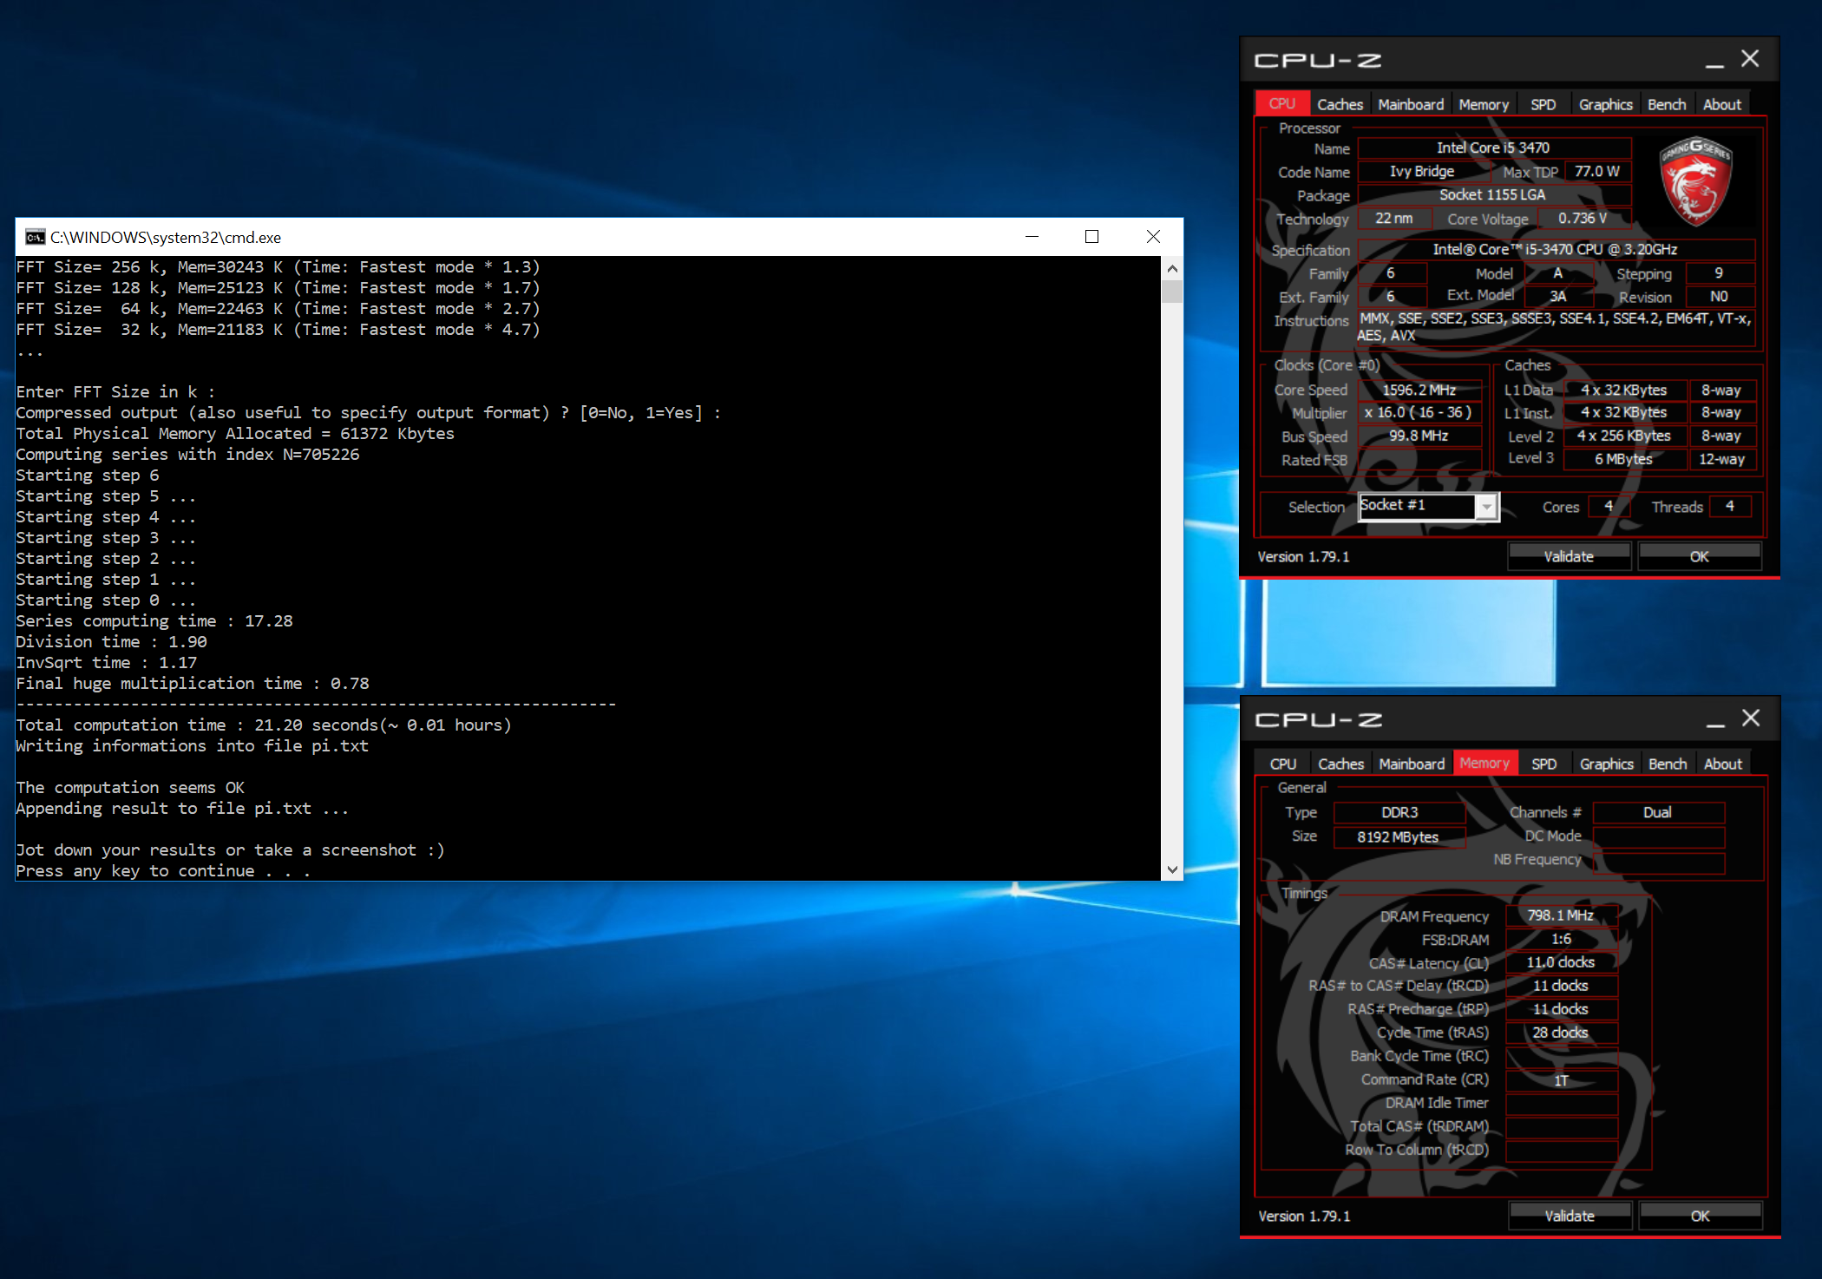Click the Specification field i5-3470 CPU @ 3.20GHz
Image resolution: width=1822 pixels, height=1279 pixels.
[1555, 249]
